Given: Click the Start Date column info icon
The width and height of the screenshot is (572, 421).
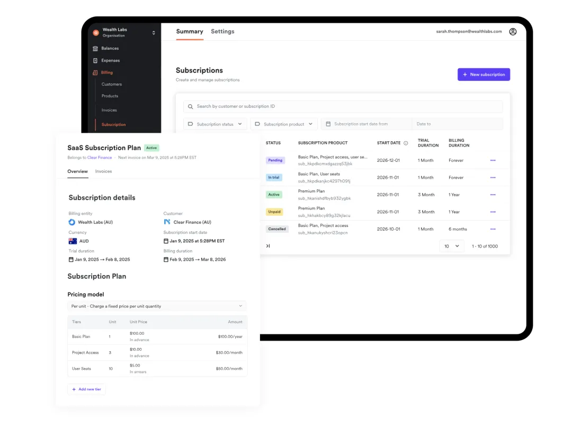Looking at the screenshot, I should pos(406,143).
